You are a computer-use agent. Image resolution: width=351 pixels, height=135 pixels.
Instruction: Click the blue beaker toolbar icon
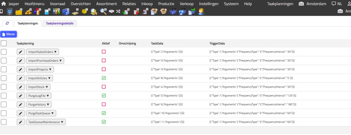click(x=47, y=11)
